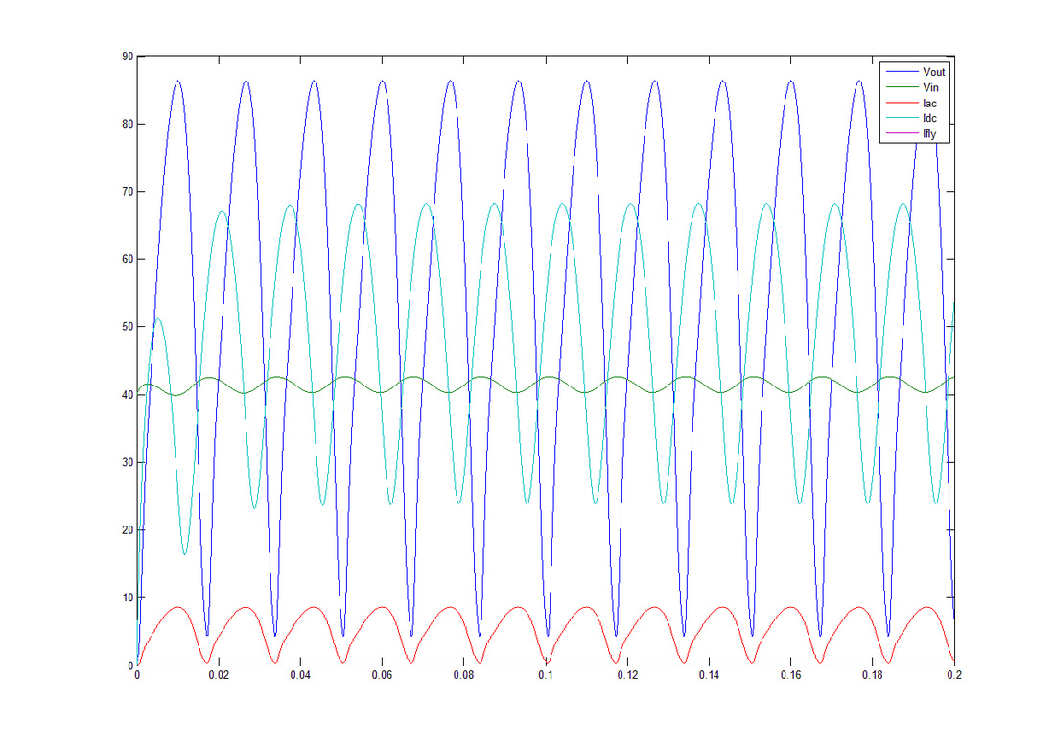Screen dimensions: 1055x748
Task: Click the 90 tick label on y-axis
Action: [127, 57]
